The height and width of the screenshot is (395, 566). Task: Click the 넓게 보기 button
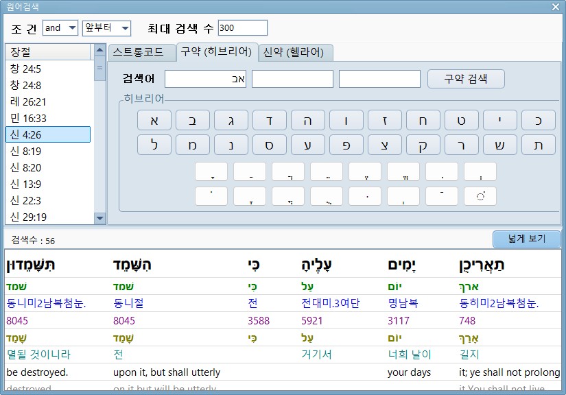(x=526, y=239)
